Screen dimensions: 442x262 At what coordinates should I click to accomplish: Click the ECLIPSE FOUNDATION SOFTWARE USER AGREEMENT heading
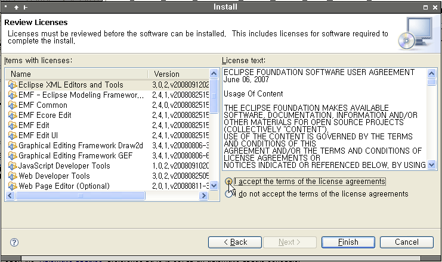(x=319, y=72)
